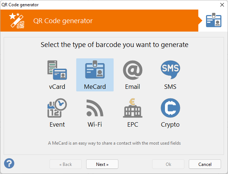228x174 pixels.
Task: Click the 'Select the type of barcode' heading
Action: [x=114, y=45]
